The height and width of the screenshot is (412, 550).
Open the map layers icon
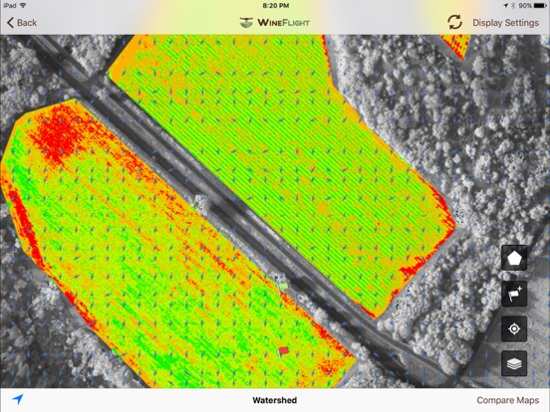click(x=514, y=363)
